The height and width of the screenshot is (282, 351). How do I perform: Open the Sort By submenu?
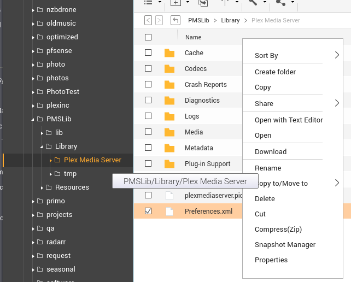pos(293,55)
